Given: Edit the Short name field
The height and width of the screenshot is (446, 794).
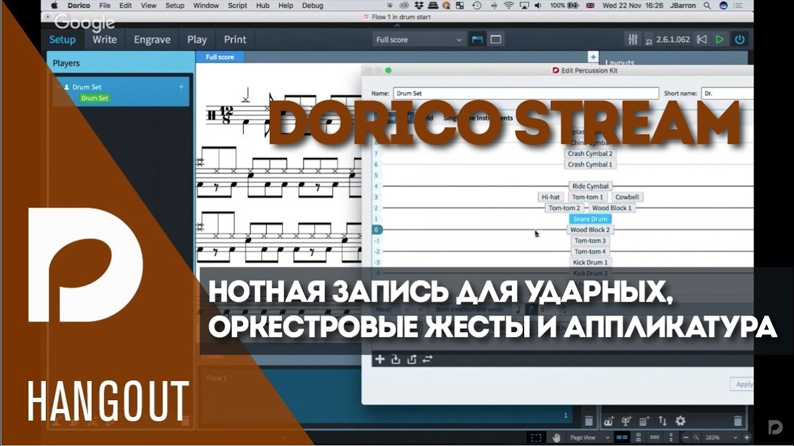Looking at the screenshot, I should 727,94.
